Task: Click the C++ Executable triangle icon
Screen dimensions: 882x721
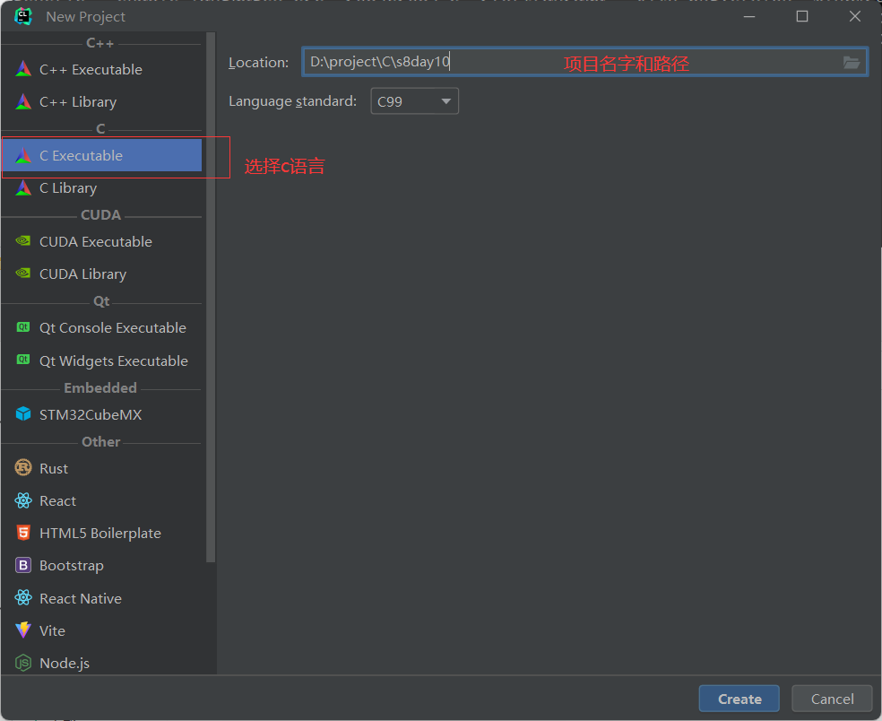Action: pos(23,69)
